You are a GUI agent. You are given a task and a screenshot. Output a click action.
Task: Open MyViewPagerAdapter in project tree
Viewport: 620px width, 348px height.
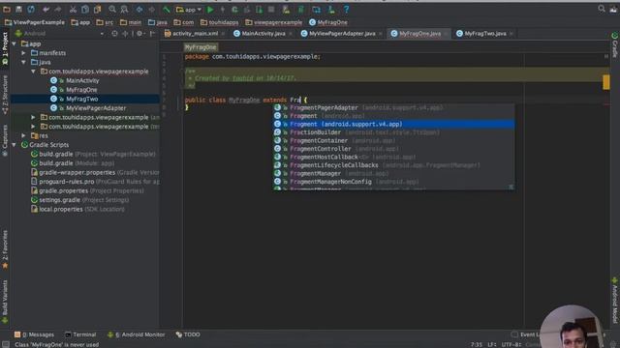point(96,108)
